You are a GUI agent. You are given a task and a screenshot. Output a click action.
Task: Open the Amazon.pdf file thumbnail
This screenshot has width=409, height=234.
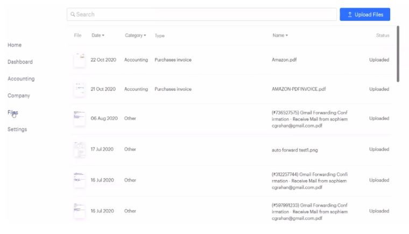click(x=80, y=60)
